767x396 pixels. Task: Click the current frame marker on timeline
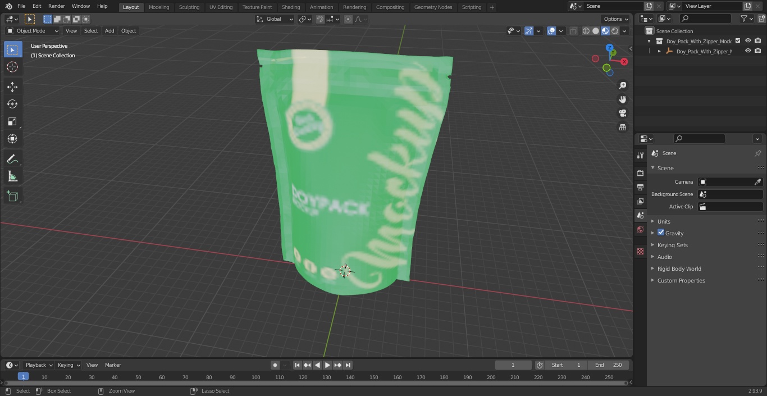[x=23, y=377]
